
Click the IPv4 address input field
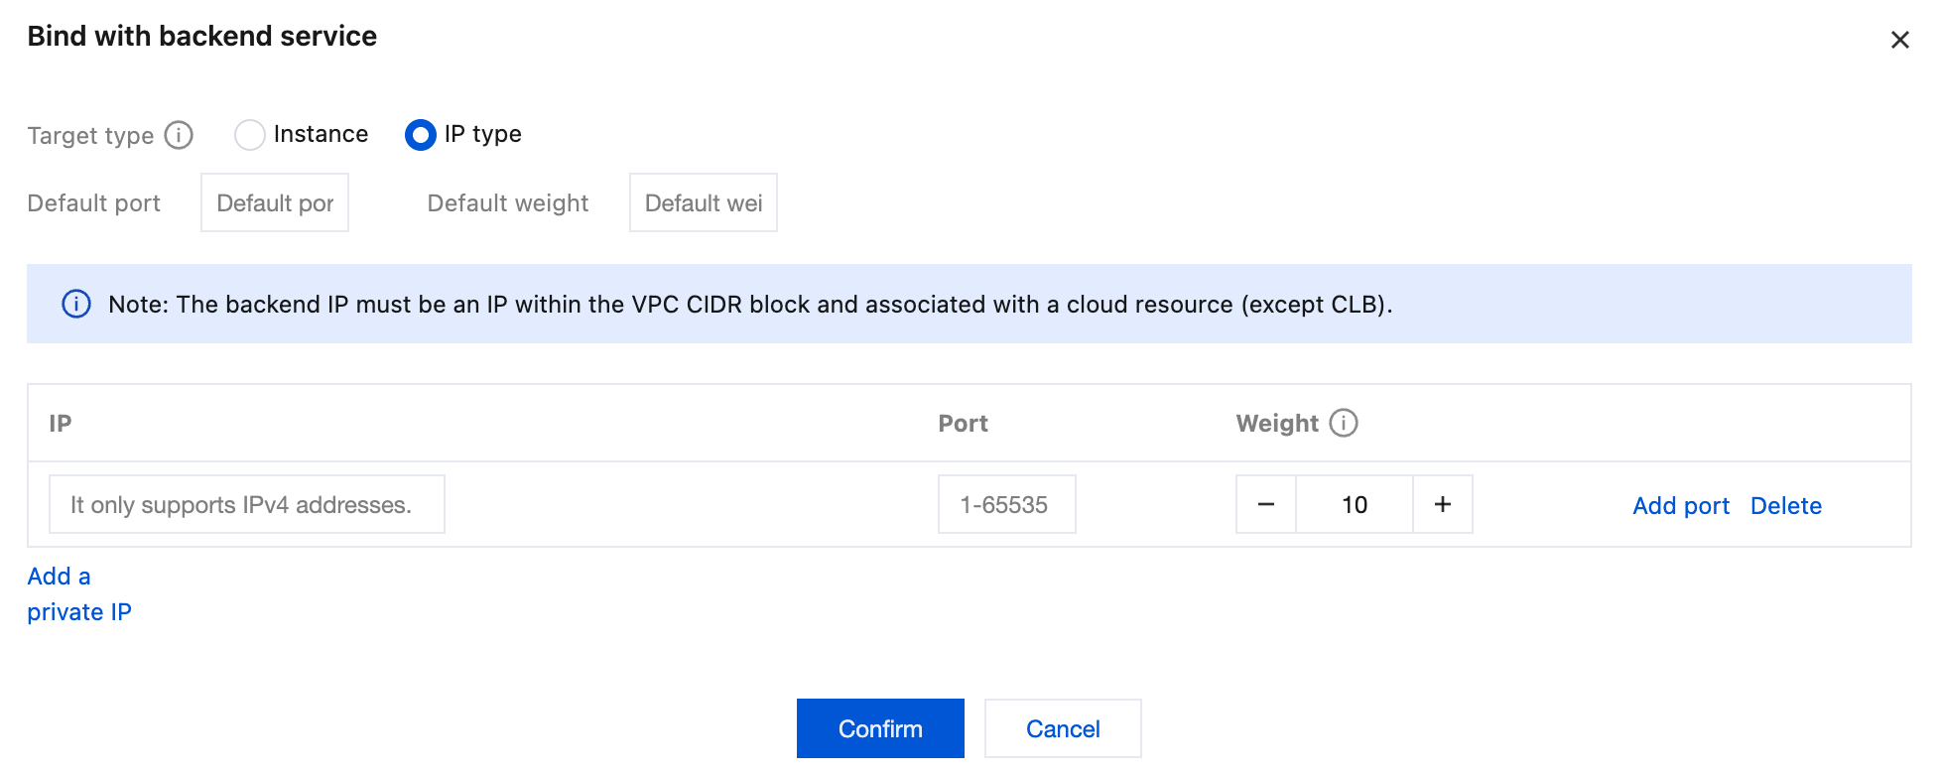tap(247, 505)
